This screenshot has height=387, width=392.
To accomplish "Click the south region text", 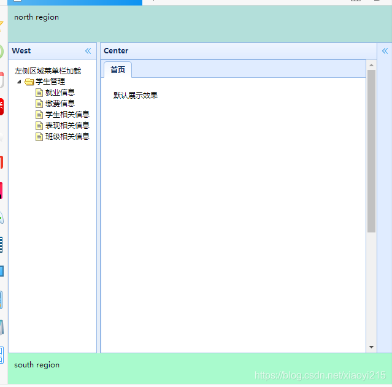I will click(37, 365).
